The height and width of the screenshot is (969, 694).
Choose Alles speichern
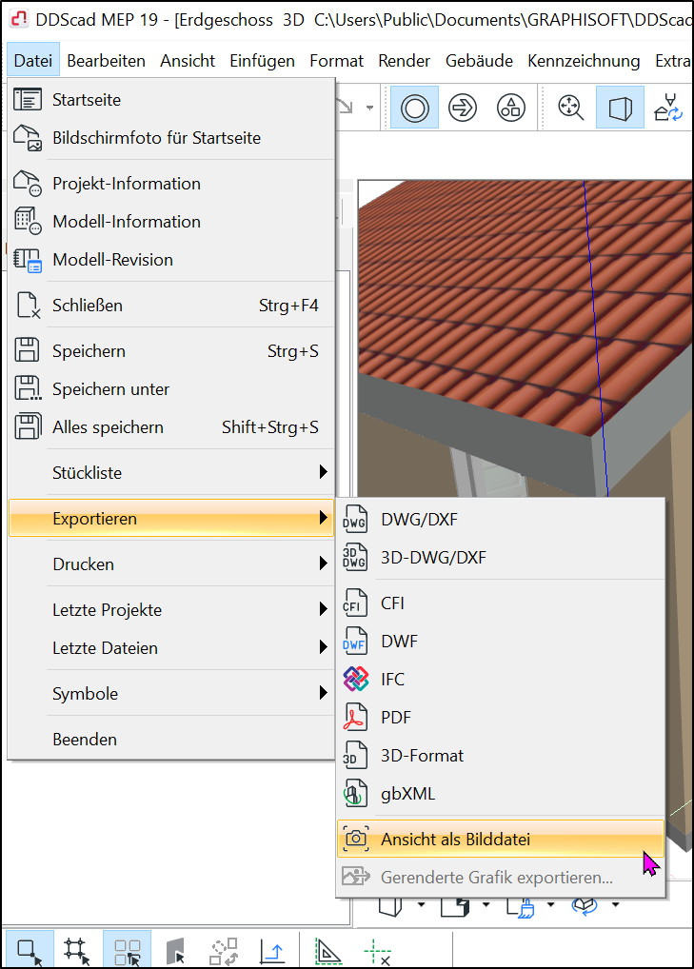pyautogui.click(x=171, y=427)
